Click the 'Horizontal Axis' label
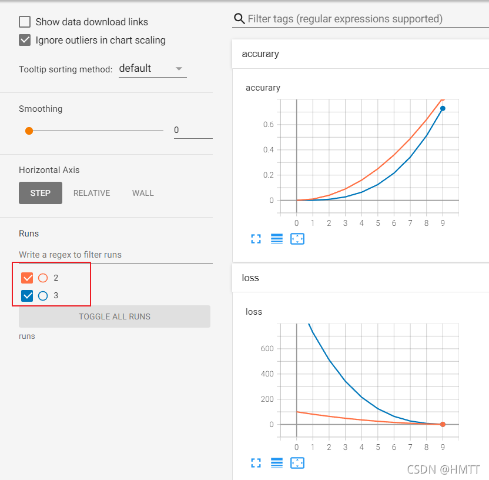This screenshot has height=480, width=489. 49,170
